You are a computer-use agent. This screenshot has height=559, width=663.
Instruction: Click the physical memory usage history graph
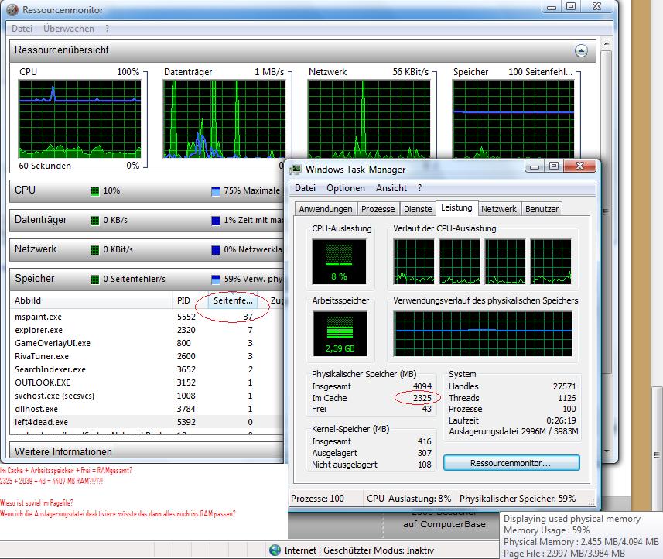[483, 334]
